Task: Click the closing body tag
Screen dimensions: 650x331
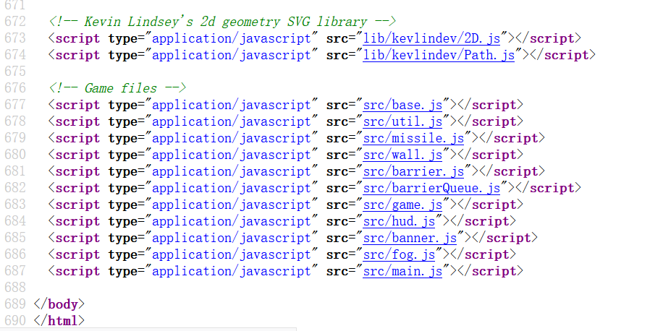Action: click(59, 304)
